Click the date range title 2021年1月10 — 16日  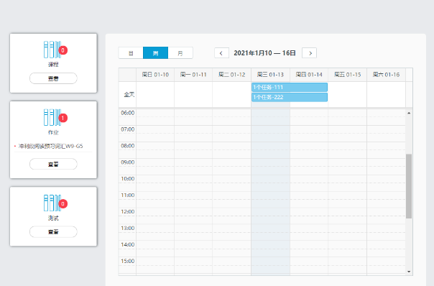point(265,53)
